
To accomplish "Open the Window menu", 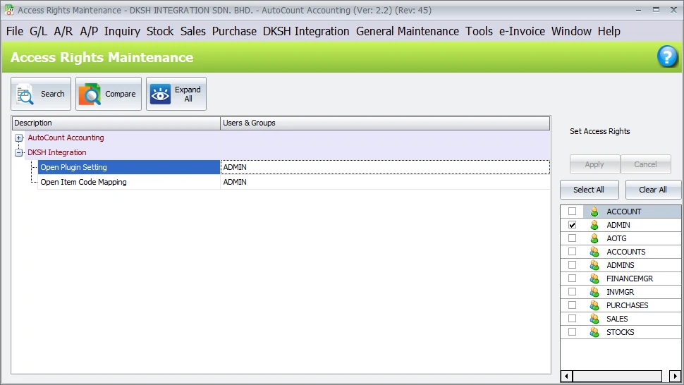I will click(571, 32).
